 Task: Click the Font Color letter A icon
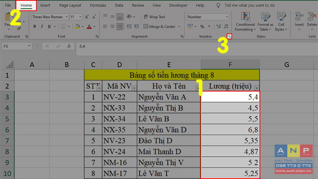[89, 26]
